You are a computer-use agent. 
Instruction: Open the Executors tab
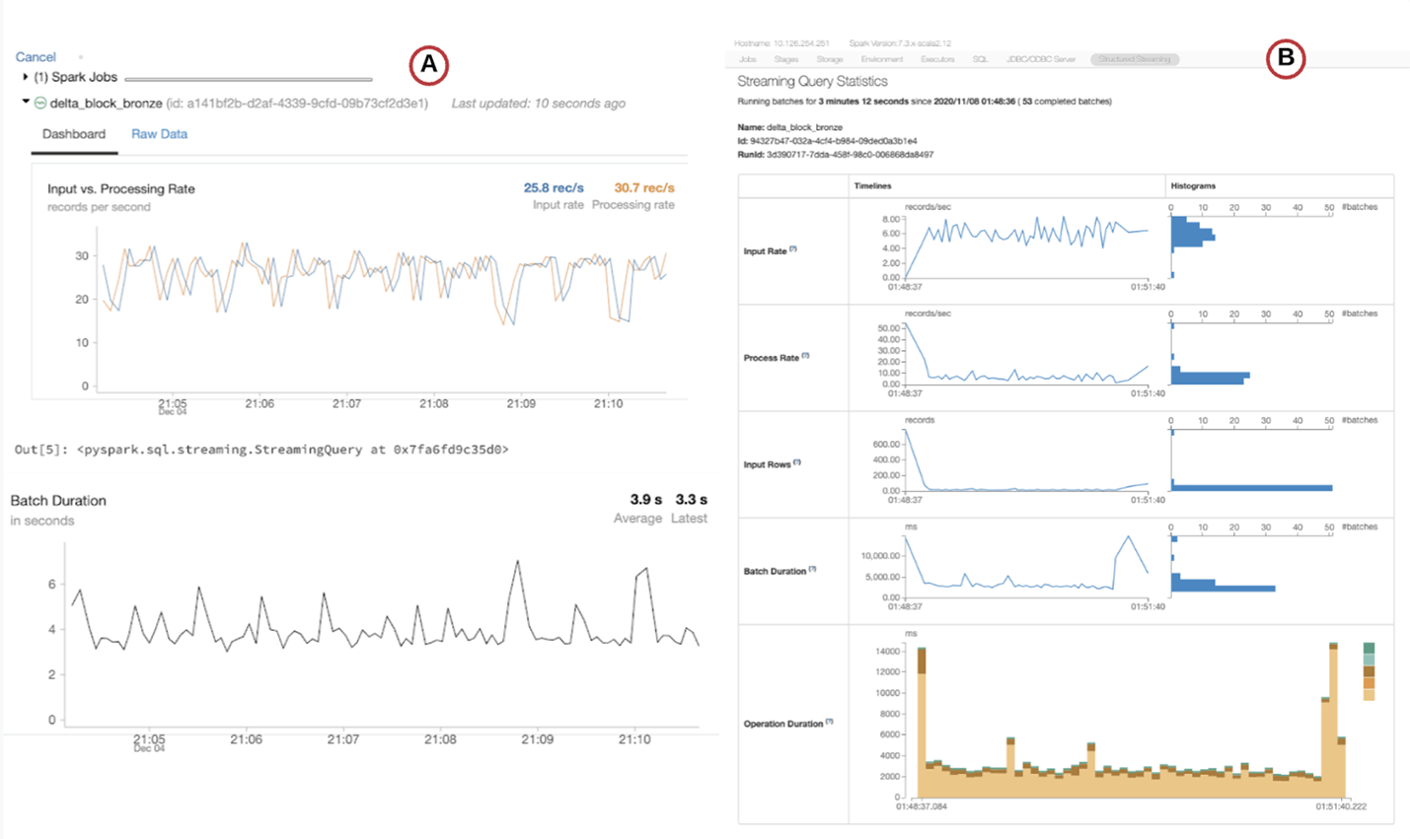(937, 59)
